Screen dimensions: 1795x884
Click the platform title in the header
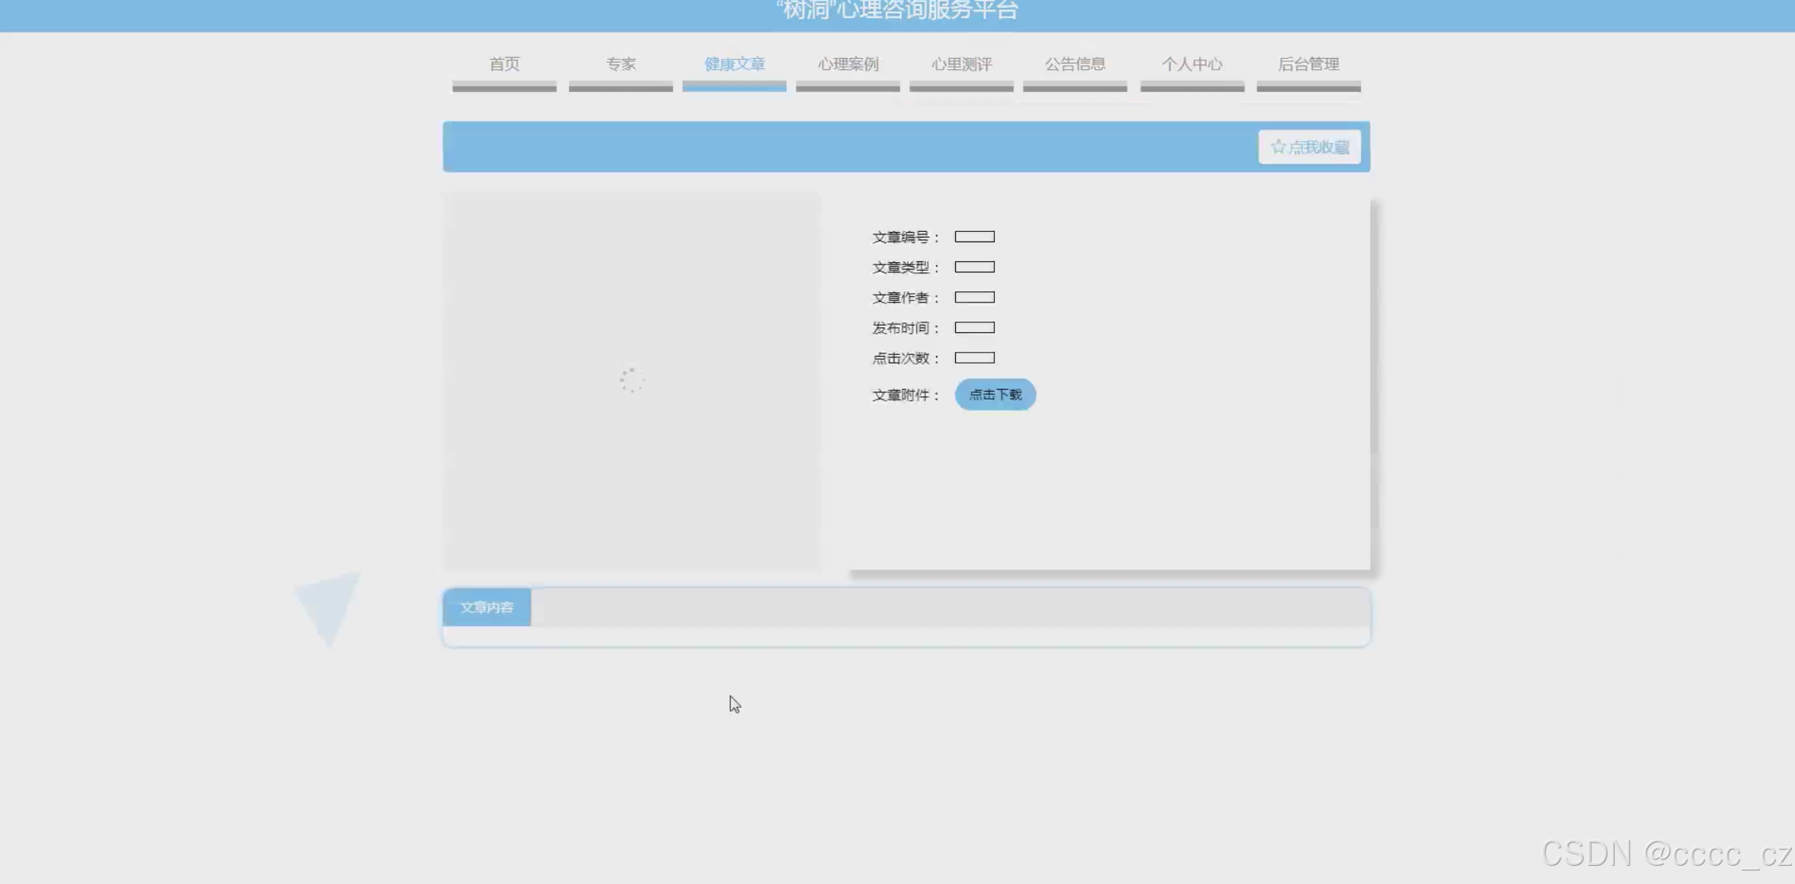896,11
